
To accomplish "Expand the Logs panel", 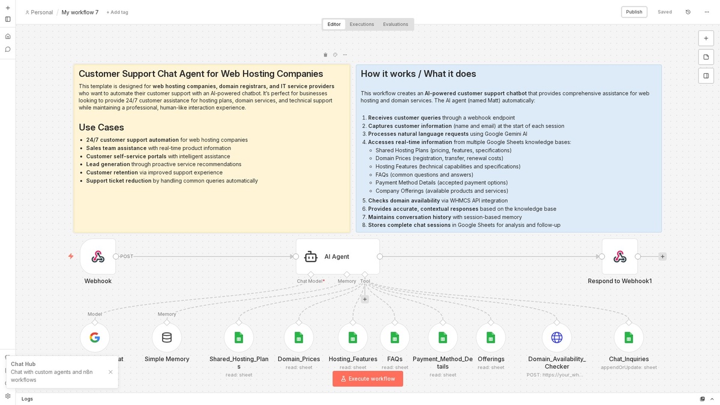I will coord(28,399).
